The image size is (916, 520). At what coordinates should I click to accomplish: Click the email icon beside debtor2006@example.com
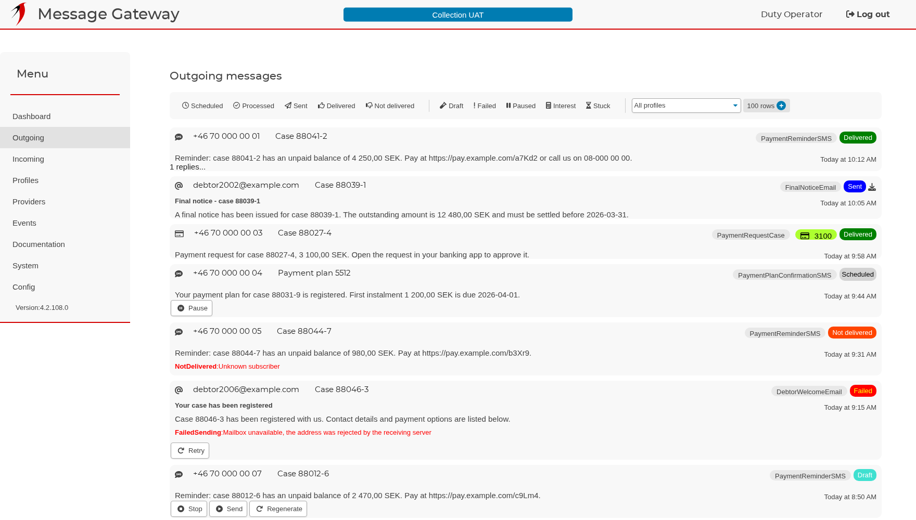179,390
